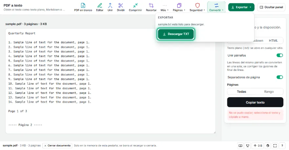
Task: Click the 'sample.pdf · 3 páginas · 3 KB' header
Action: point(26,24)
